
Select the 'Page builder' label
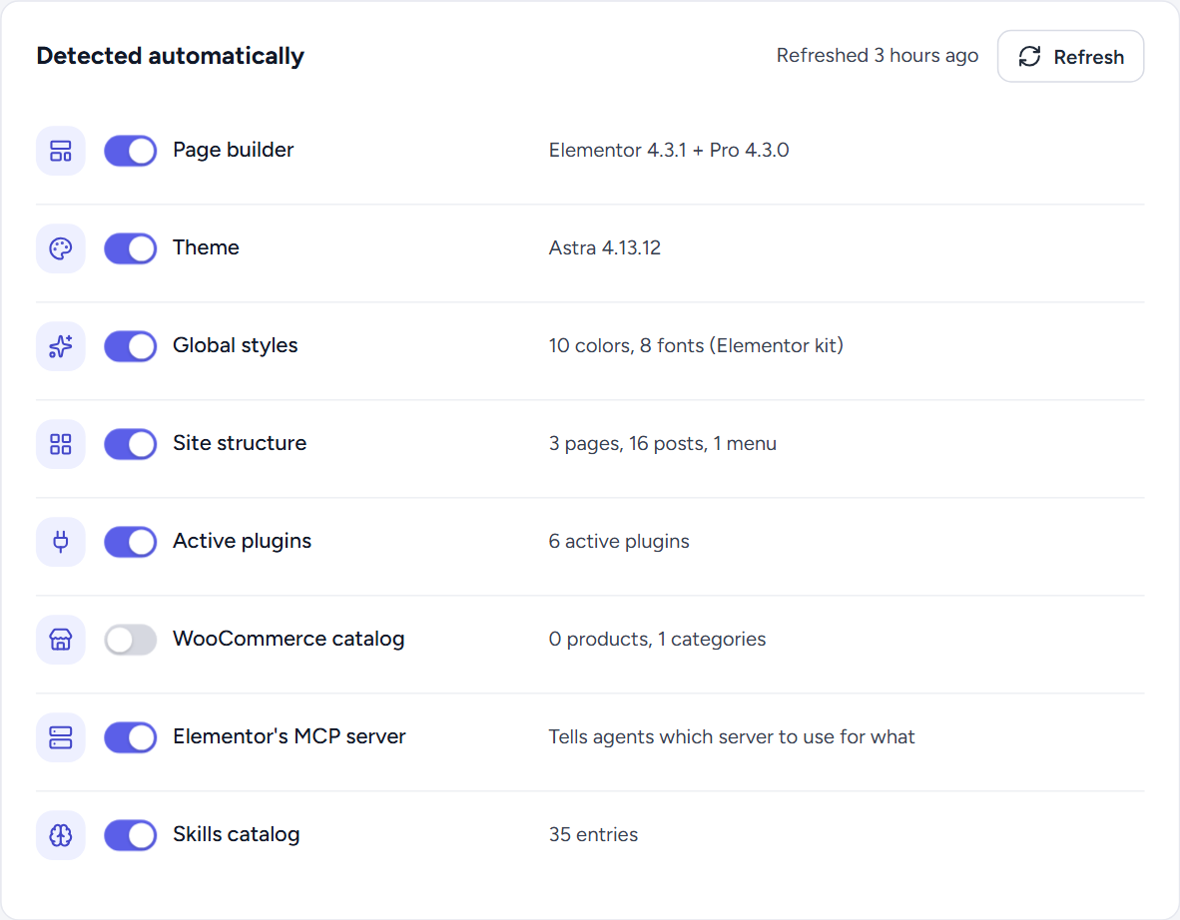pos(234,150)
